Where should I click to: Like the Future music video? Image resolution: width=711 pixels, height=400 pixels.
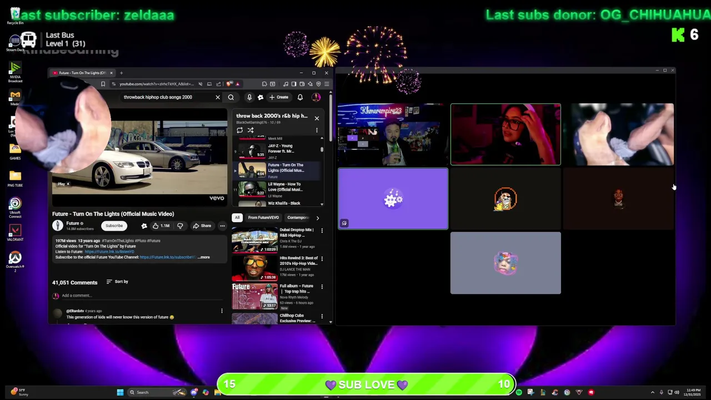pyautogui.click(x=161, y=226)
